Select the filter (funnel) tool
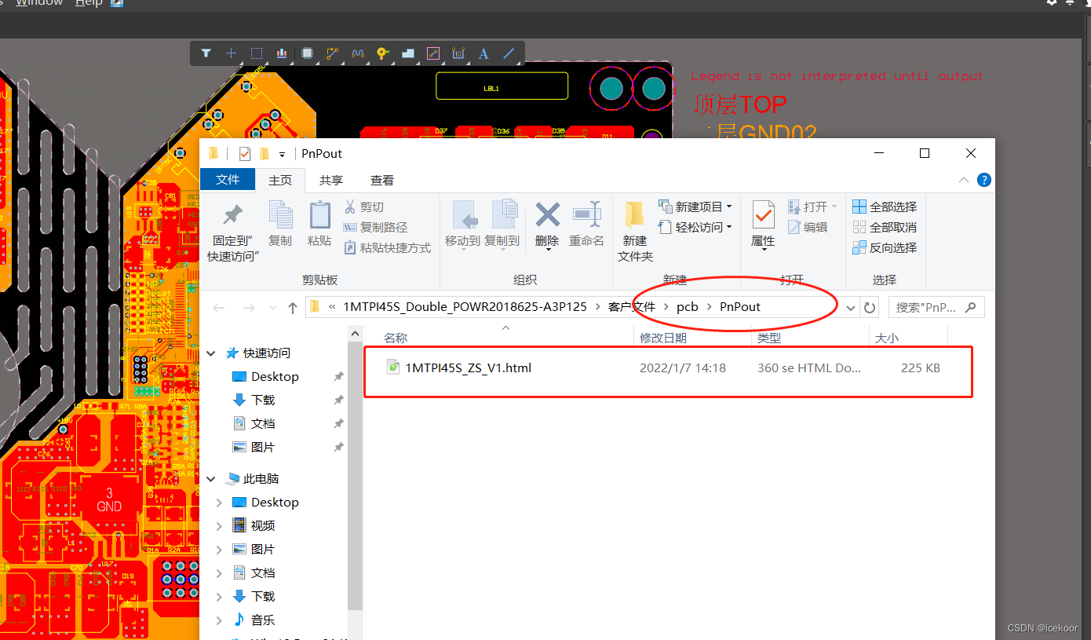 [206, 53]
